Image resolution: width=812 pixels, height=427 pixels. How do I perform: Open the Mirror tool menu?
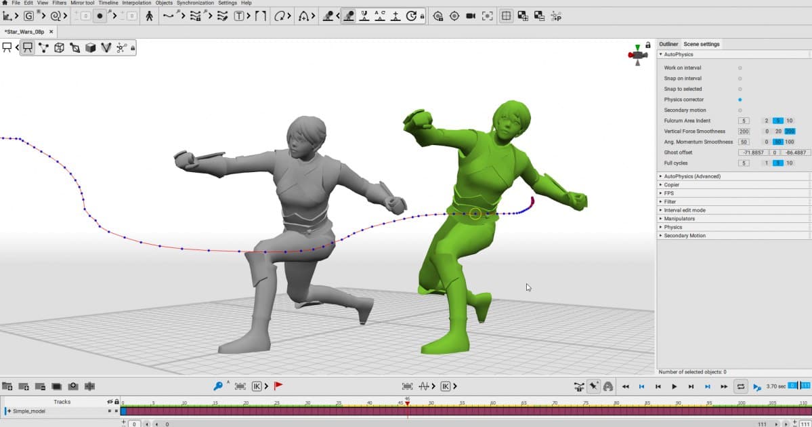pyautogui.click(x=83, y=3)
